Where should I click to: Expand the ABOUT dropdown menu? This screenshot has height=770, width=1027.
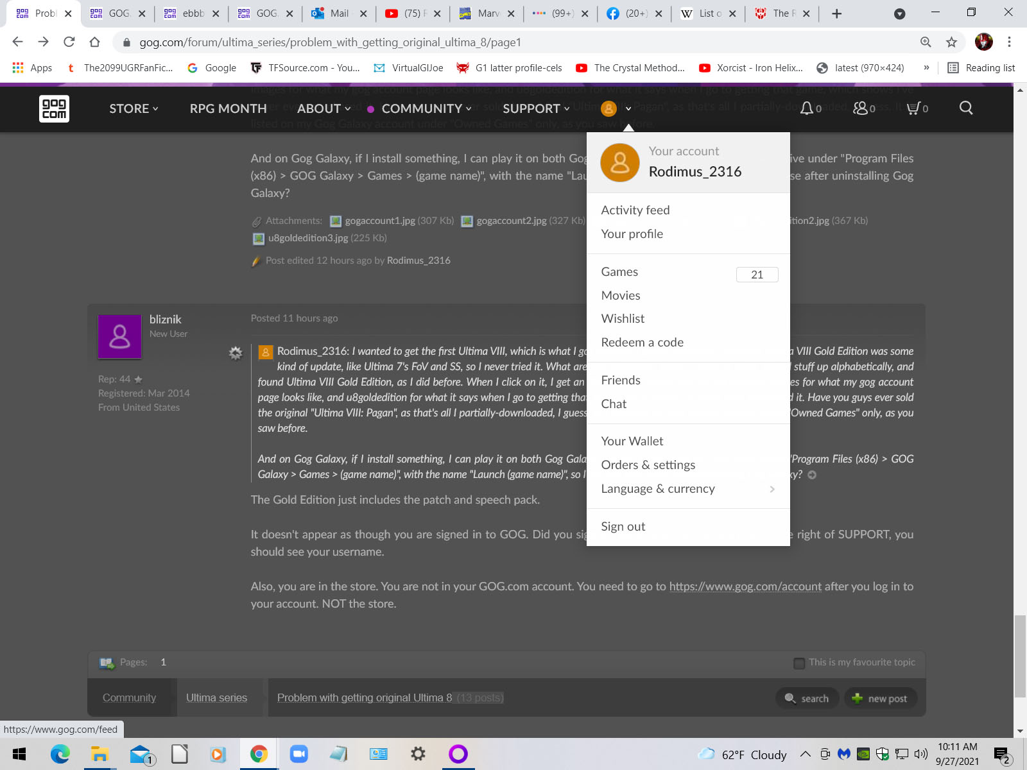coord(324,108)
